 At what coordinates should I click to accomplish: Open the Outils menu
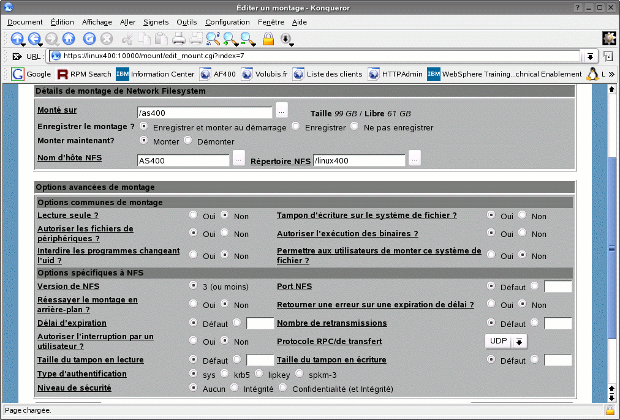[187, 22]
